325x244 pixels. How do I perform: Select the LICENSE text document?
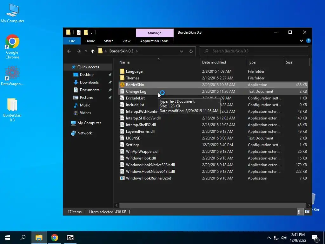pyautogui.click(x=213, y=138)
